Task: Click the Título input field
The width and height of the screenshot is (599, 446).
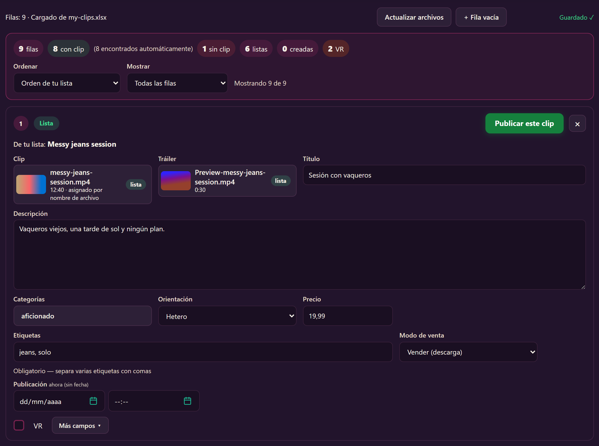Action: 444,175
